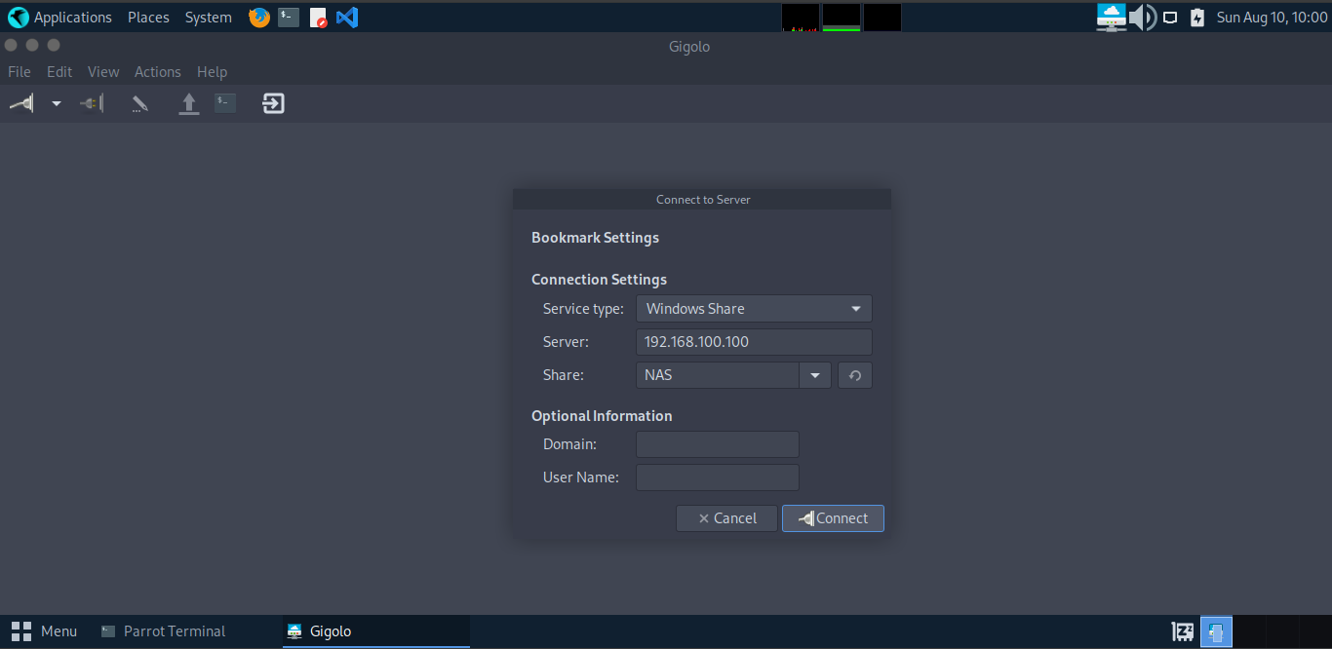Open the Edit Bookmarks pencil icon
Screen dimensions: 1332x649
click(x=138, y=102)
